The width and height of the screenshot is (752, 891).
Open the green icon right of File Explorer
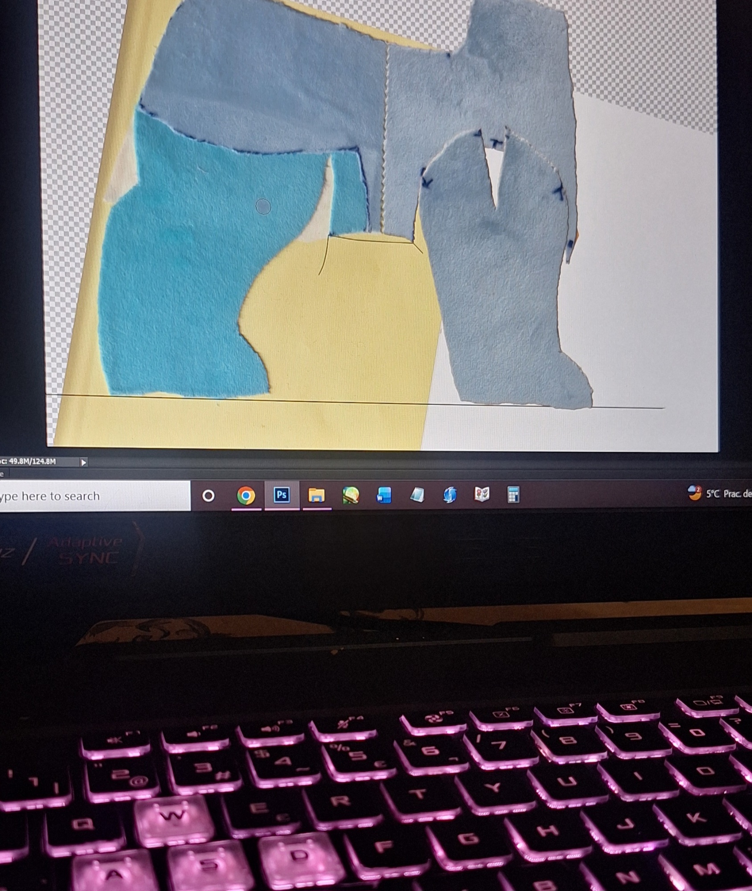(351, 495)
